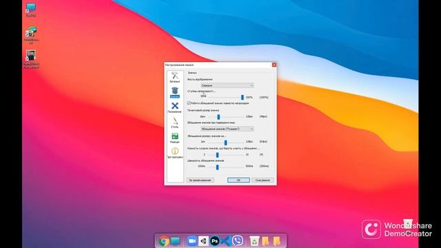
Task: Launch Visual Studio Code from the dock
Action: 226,241
